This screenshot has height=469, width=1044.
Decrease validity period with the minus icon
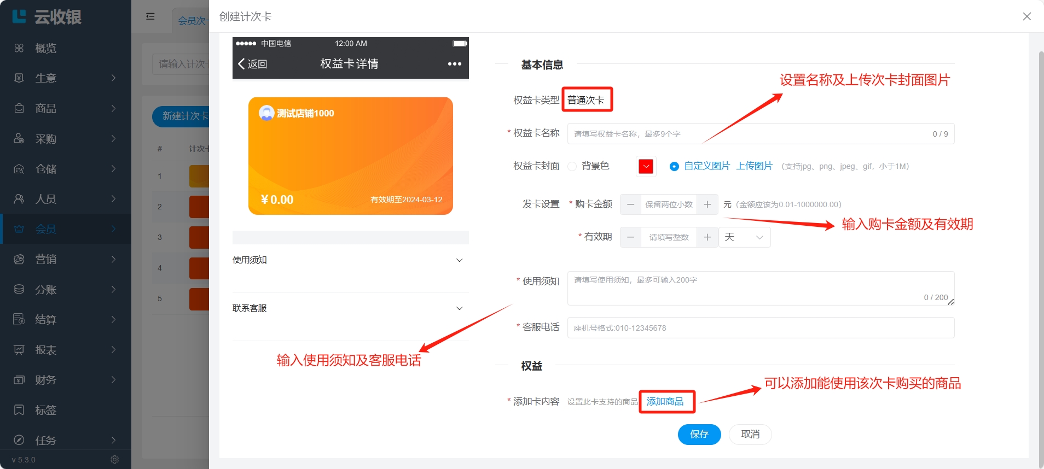[x=630, y=237]
